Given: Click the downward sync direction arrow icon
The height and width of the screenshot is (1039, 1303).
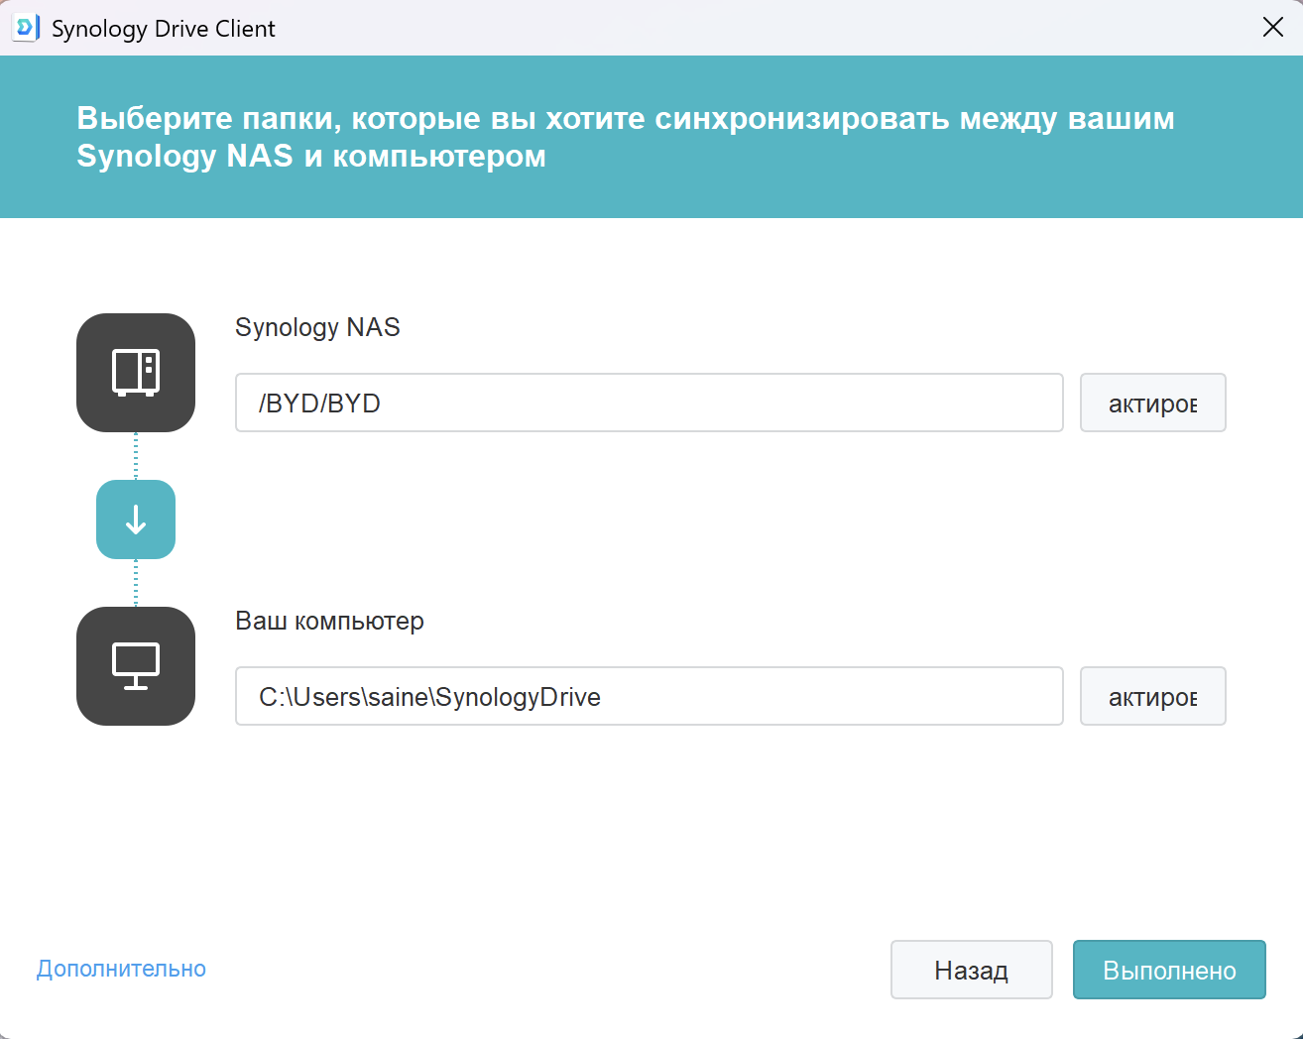Looking at the screenshot, I should [x=136, y=519].
